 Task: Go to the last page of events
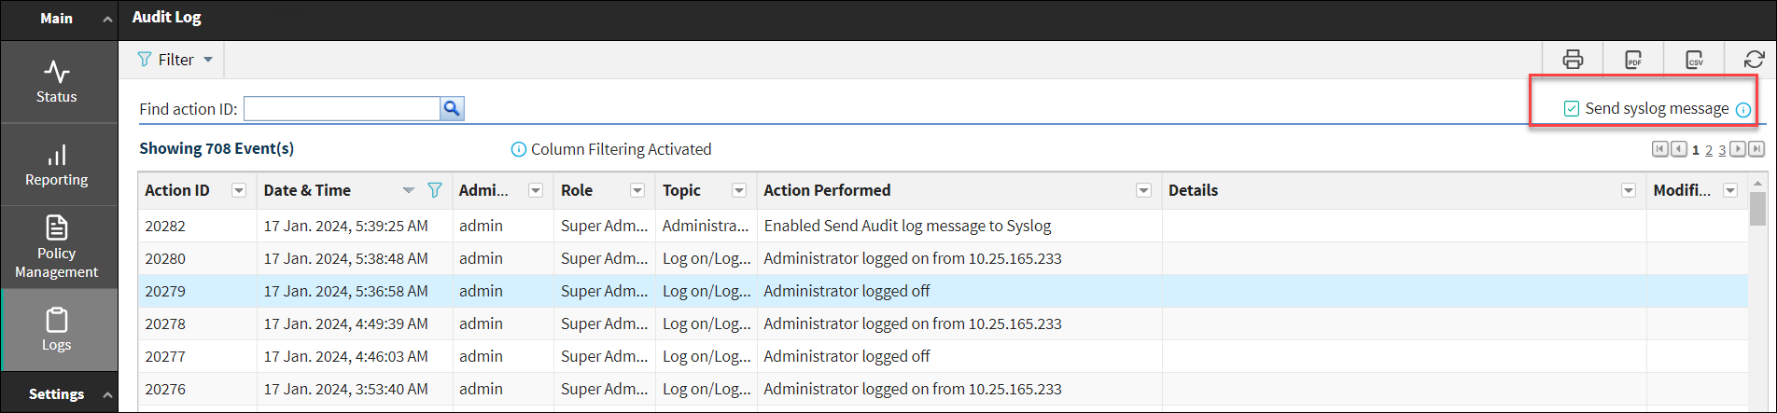(1756, 149)
